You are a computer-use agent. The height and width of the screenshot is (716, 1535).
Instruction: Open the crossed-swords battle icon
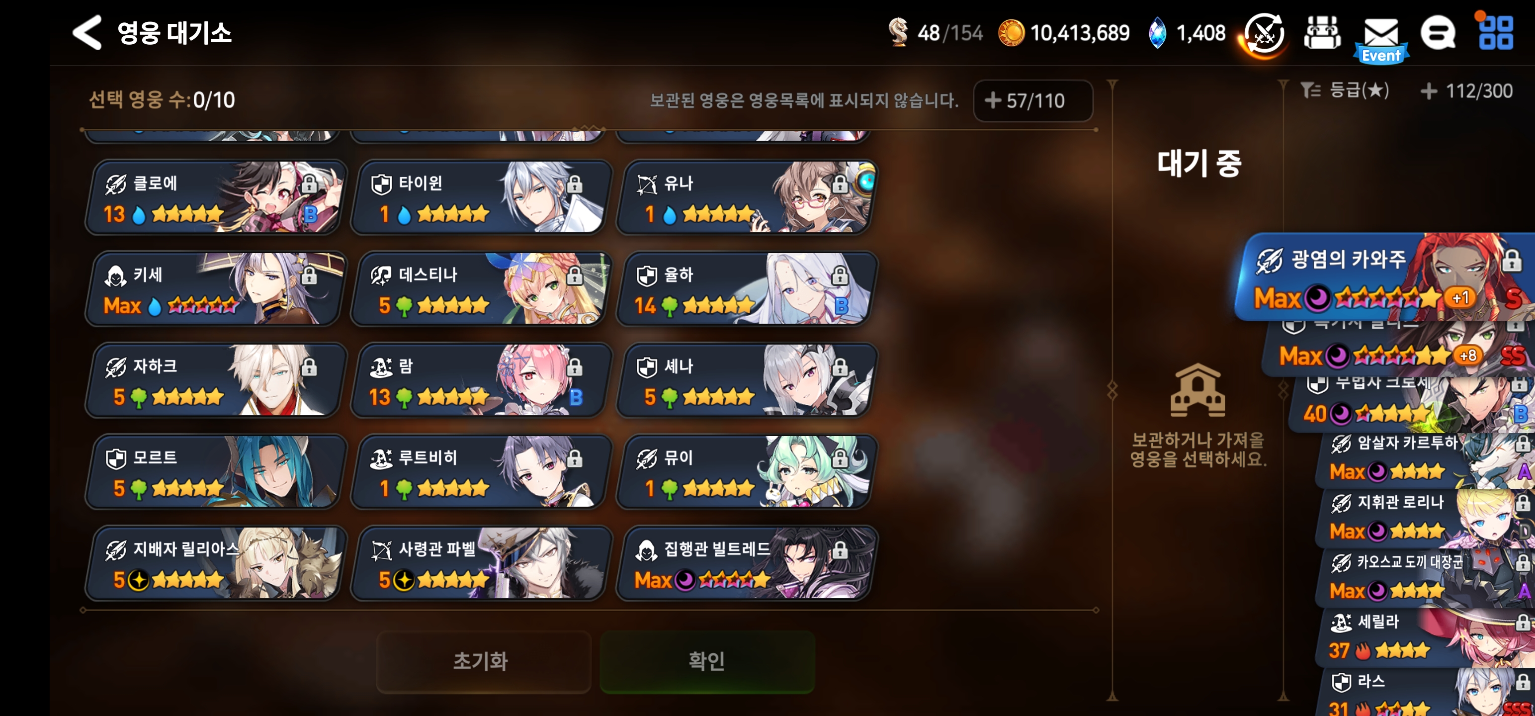click(1264, 35)
